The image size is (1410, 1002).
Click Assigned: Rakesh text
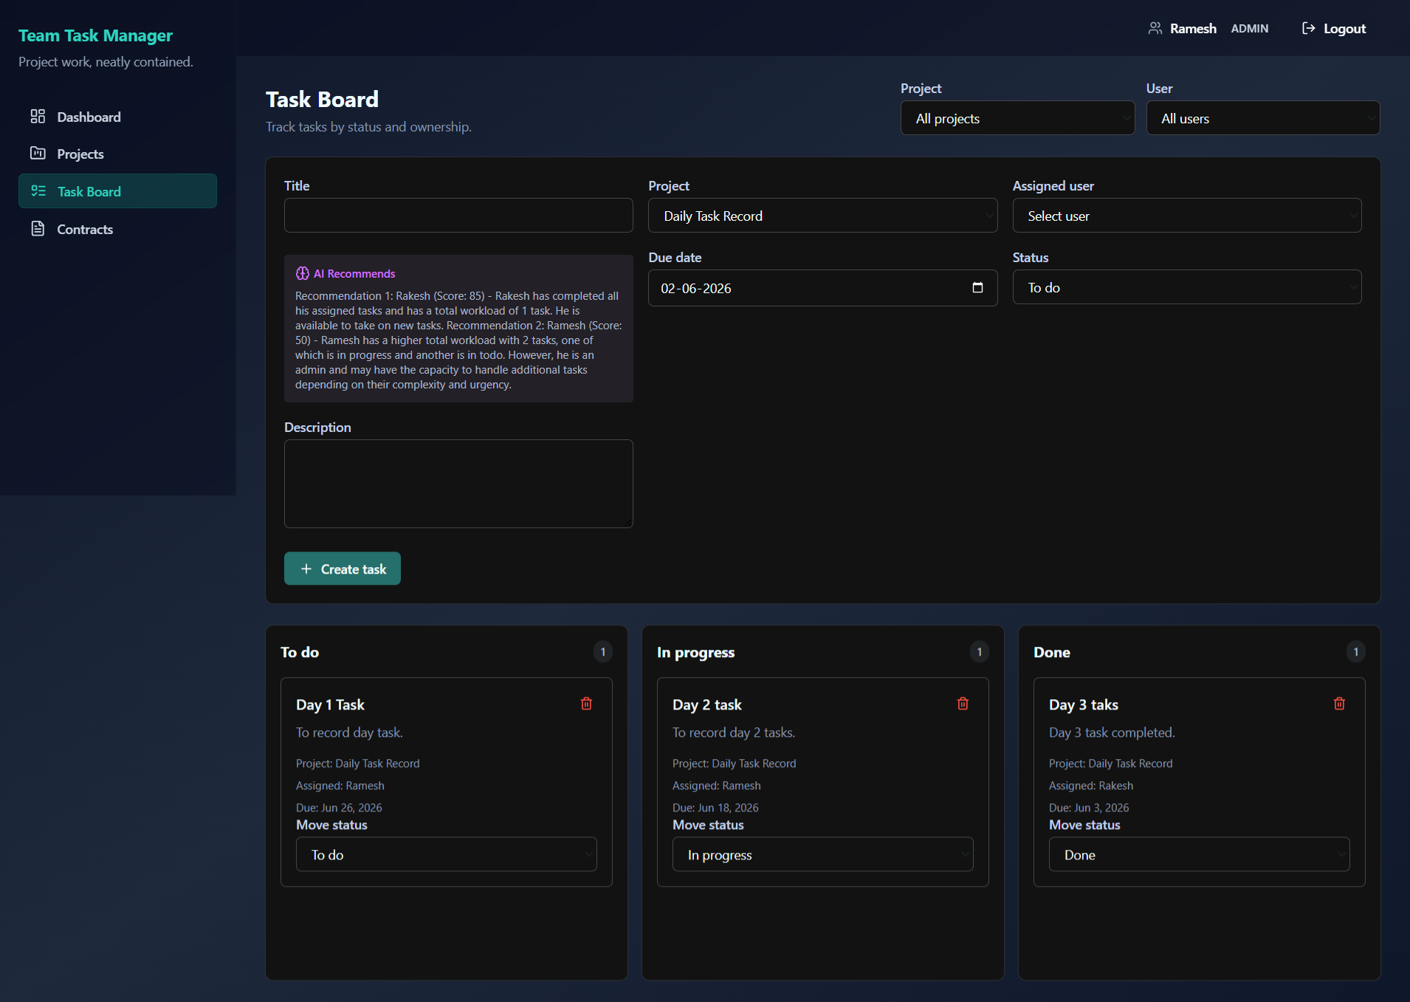(1091, 786)
